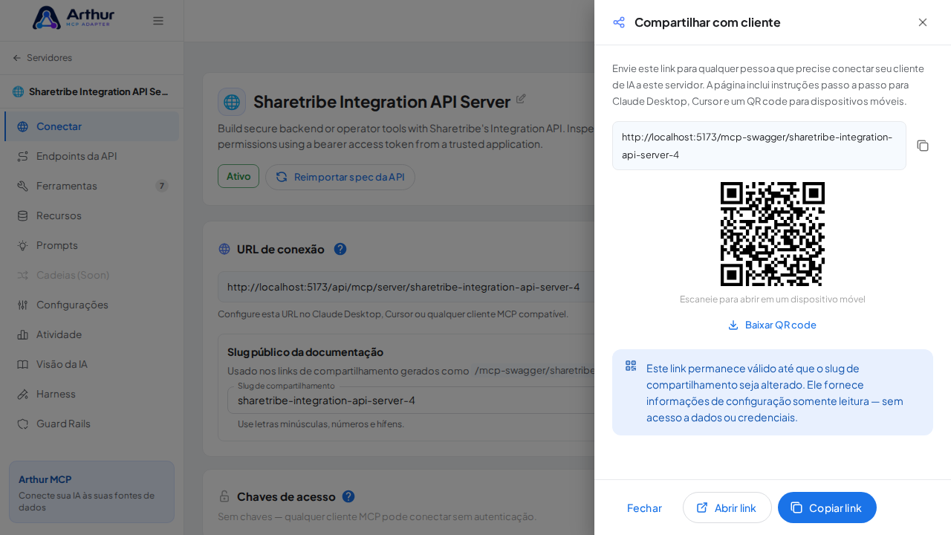Click the Endpoints da API sidebar icon
The image size is (951, 535).
click(23, 156)
